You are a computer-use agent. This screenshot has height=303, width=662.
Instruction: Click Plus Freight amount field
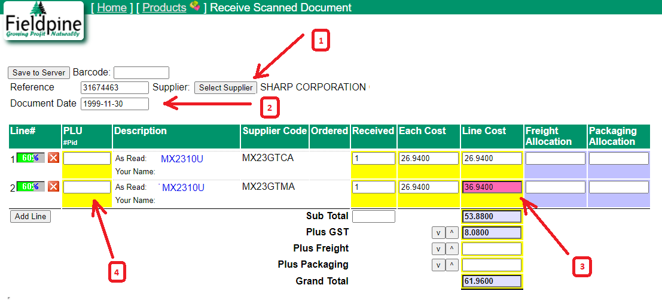[x=492, y=249]
